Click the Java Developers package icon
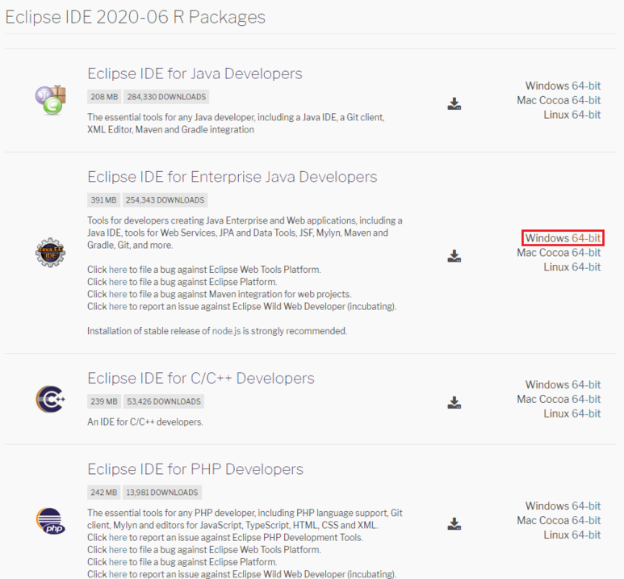This screenshot has width=624, height=579. tap(51, 100)
